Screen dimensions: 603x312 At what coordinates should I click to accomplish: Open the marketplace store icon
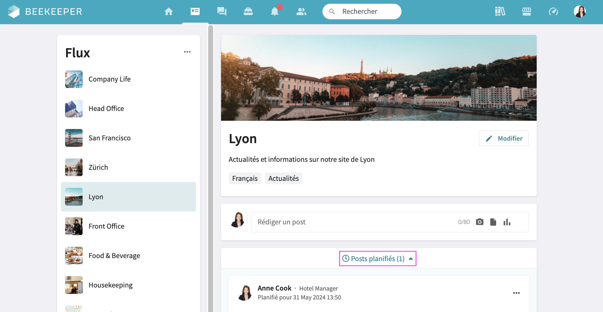[527, 12]
